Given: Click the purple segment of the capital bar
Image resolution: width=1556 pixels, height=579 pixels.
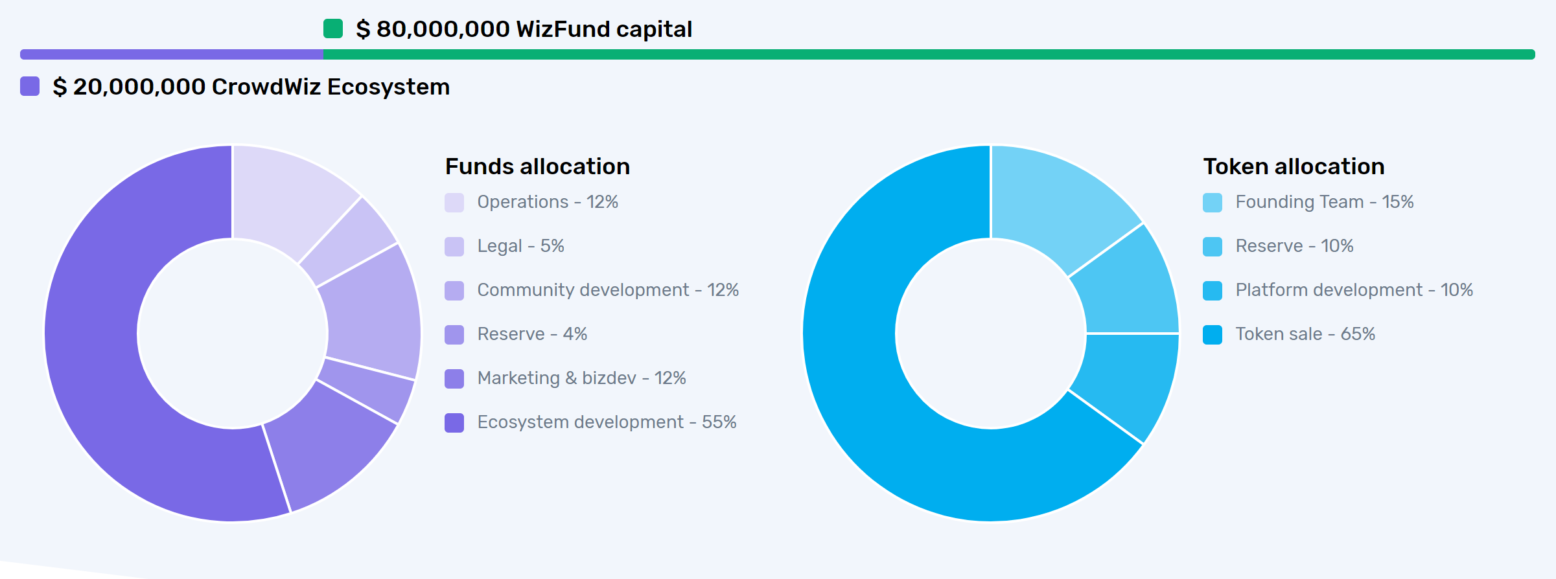Looking at the screenshot, I should tap(172, 54).
